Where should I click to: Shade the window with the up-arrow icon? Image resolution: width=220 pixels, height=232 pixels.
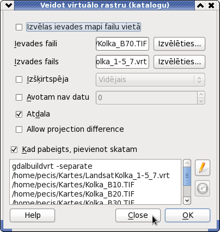pyautogui.click(x=200, y=5)
